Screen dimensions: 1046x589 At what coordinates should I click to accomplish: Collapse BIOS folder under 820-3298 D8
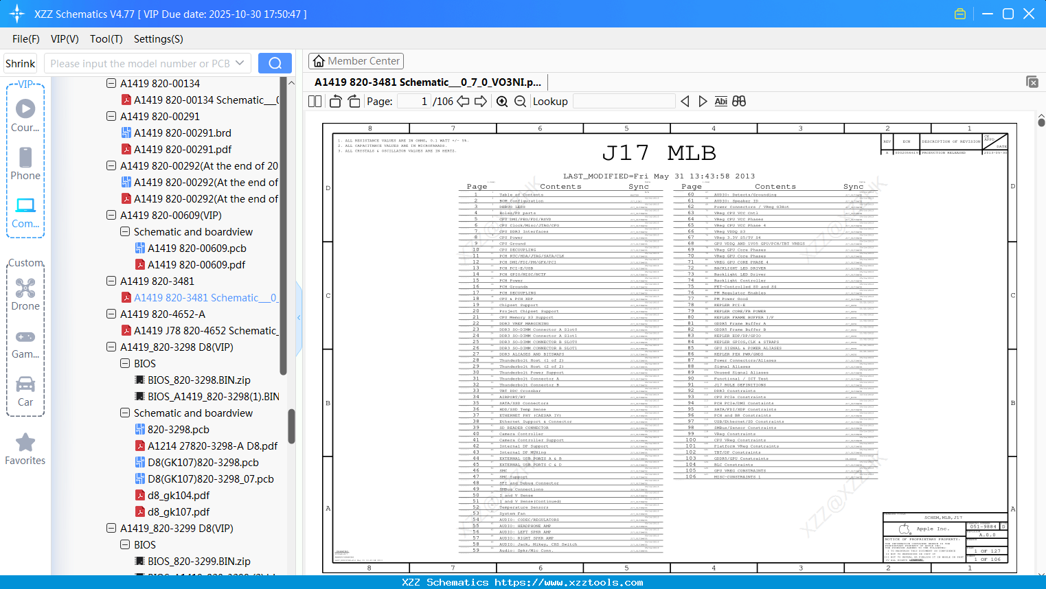(125, 363)
